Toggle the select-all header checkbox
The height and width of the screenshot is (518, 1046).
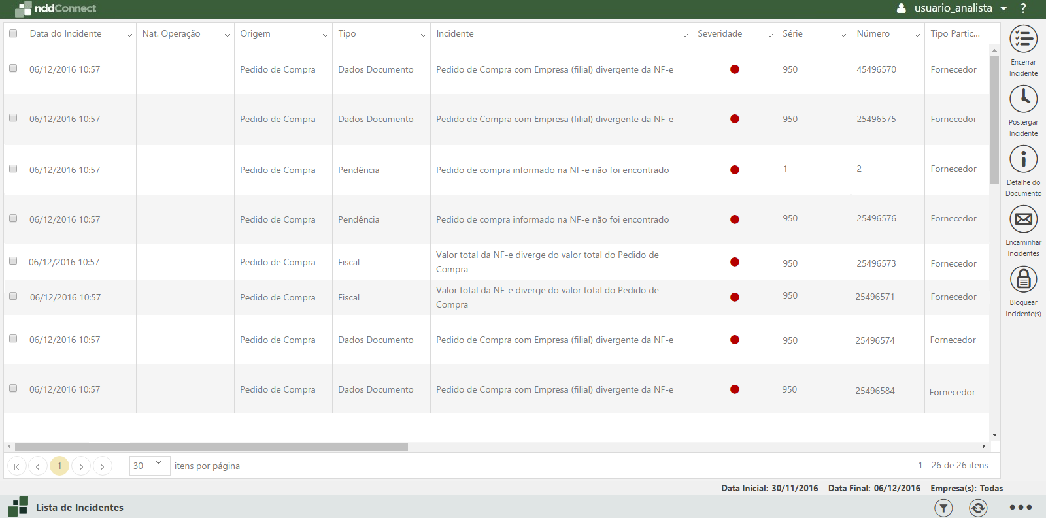13,33
